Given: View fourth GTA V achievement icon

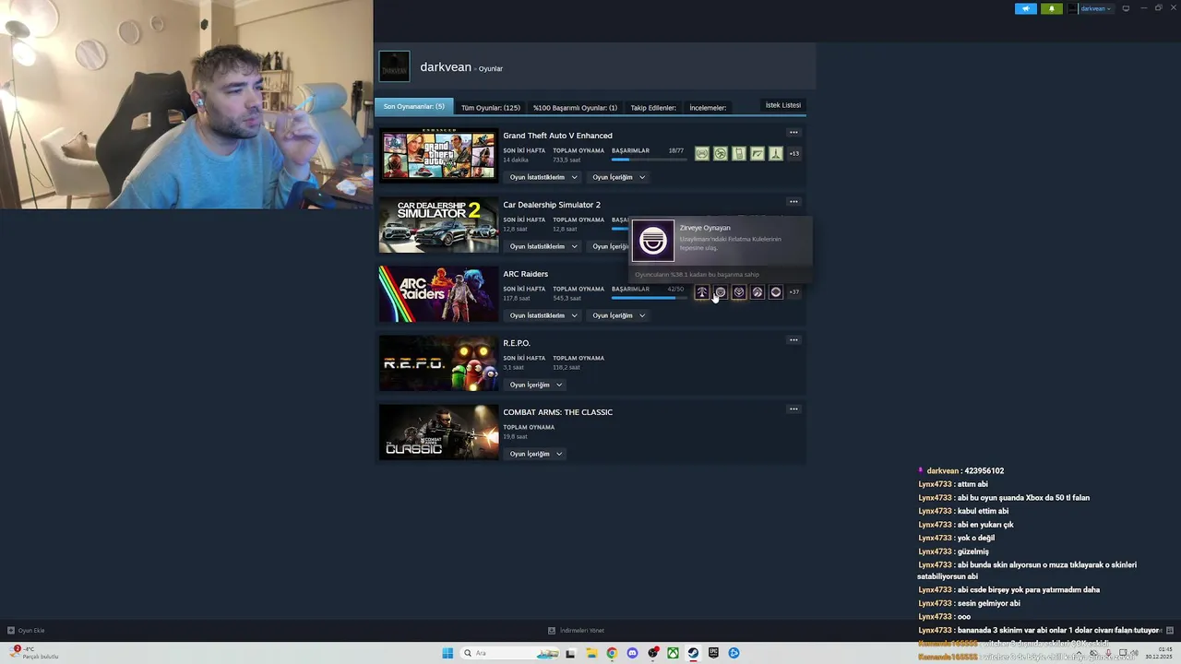Looking at the screenshot, I should point(758,154).
